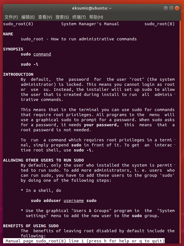Open the 编辑(E) menu
The image size is (184, 246).
coord(28,17)
